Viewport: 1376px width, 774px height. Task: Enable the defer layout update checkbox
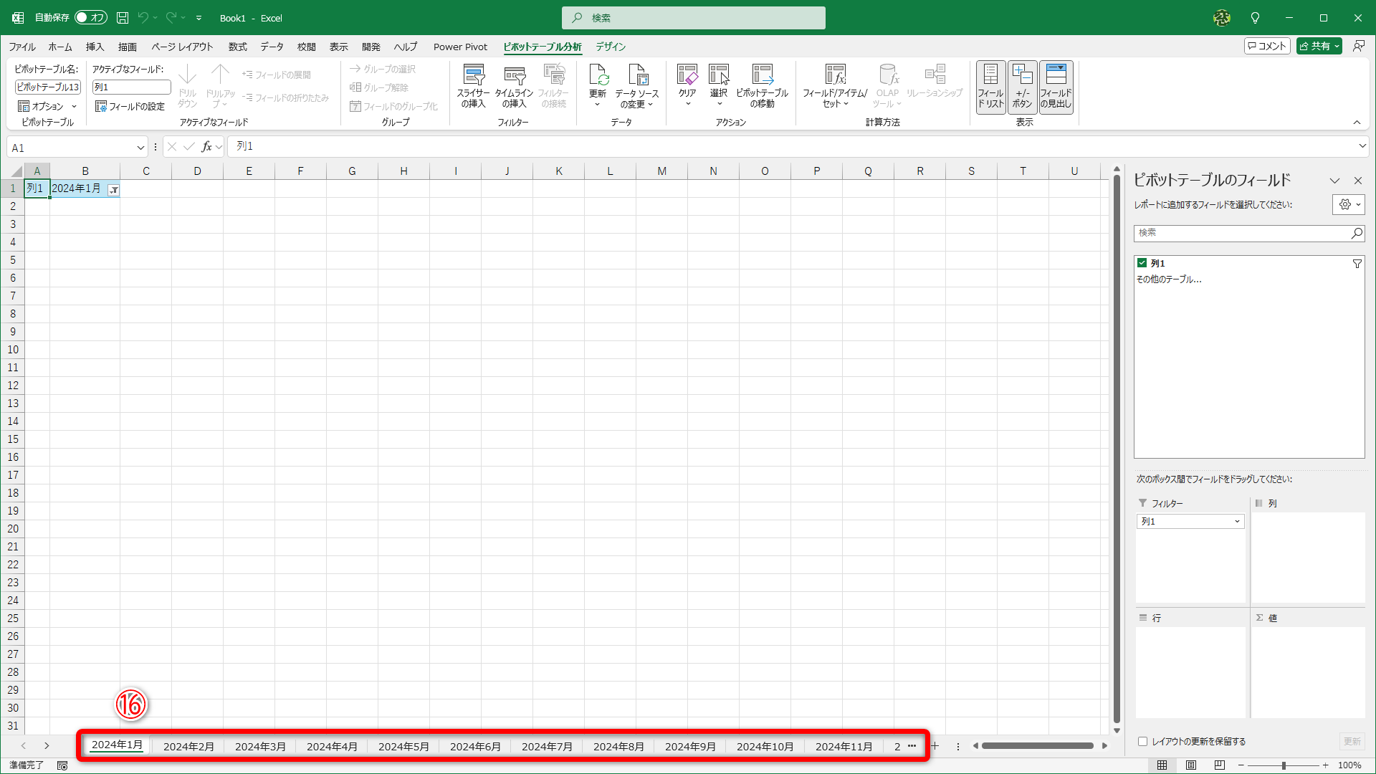coord(1143,742)
